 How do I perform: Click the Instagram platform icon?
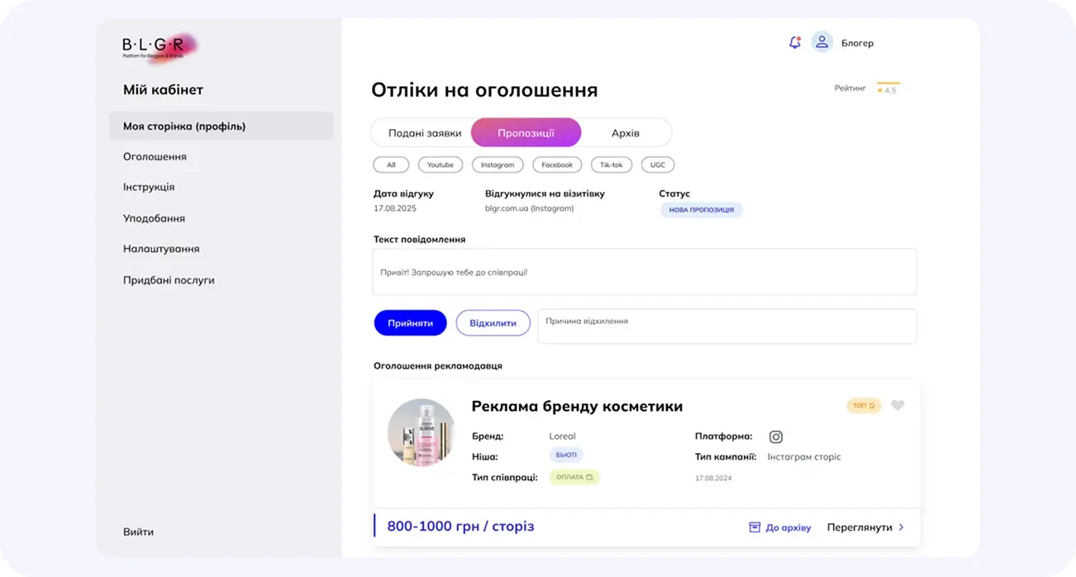point(775,436)
